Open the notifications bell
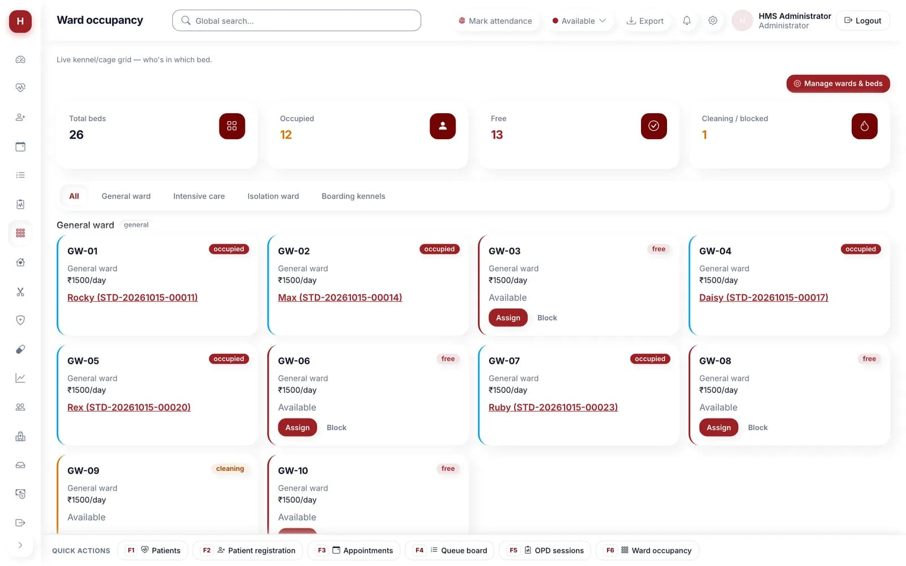Screen dimensions: 906x566 pyautogui.click(x=687, y=21)
